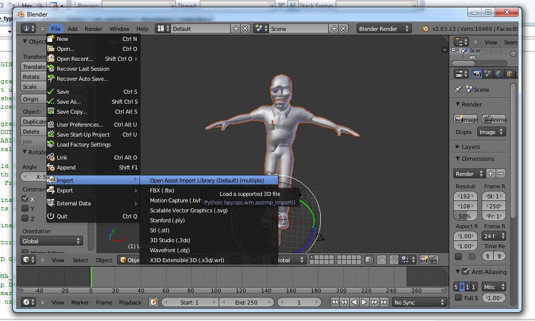The height and width of the screenshot is (321, 535).
Task: Click the Origin button in Object Tools
Action: (x=31, y=99)
